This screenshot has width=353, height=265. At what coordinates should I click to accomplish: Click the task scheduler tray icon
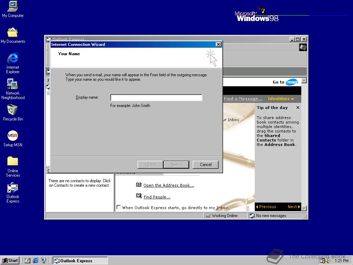coord(322,261)
